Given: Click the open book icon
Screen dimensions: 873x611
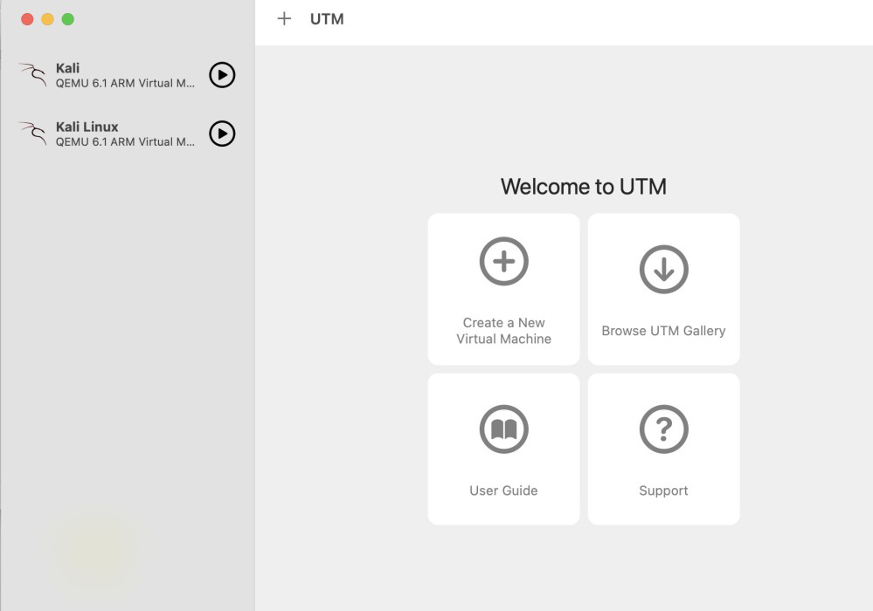Looking at the screenshot, I should (x=504, y=429).
